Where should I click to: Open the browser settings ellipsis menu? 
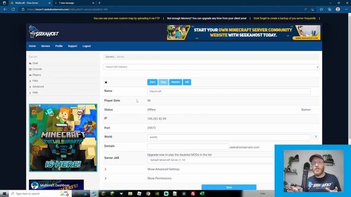(x=346, y=9)
